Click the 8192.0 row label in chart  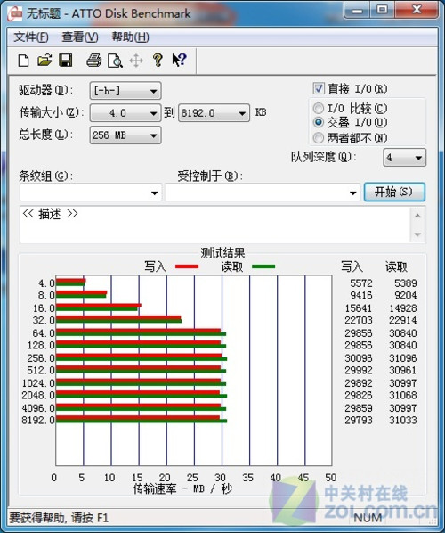coord(38,420)
